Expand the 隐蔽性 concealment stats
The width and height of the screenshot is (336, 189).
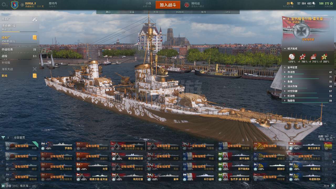point(308,101)
